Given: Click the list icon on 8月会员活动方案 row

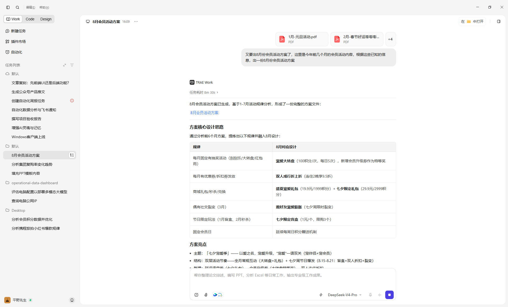Looking at the screenshot, I should pos(72,155).
